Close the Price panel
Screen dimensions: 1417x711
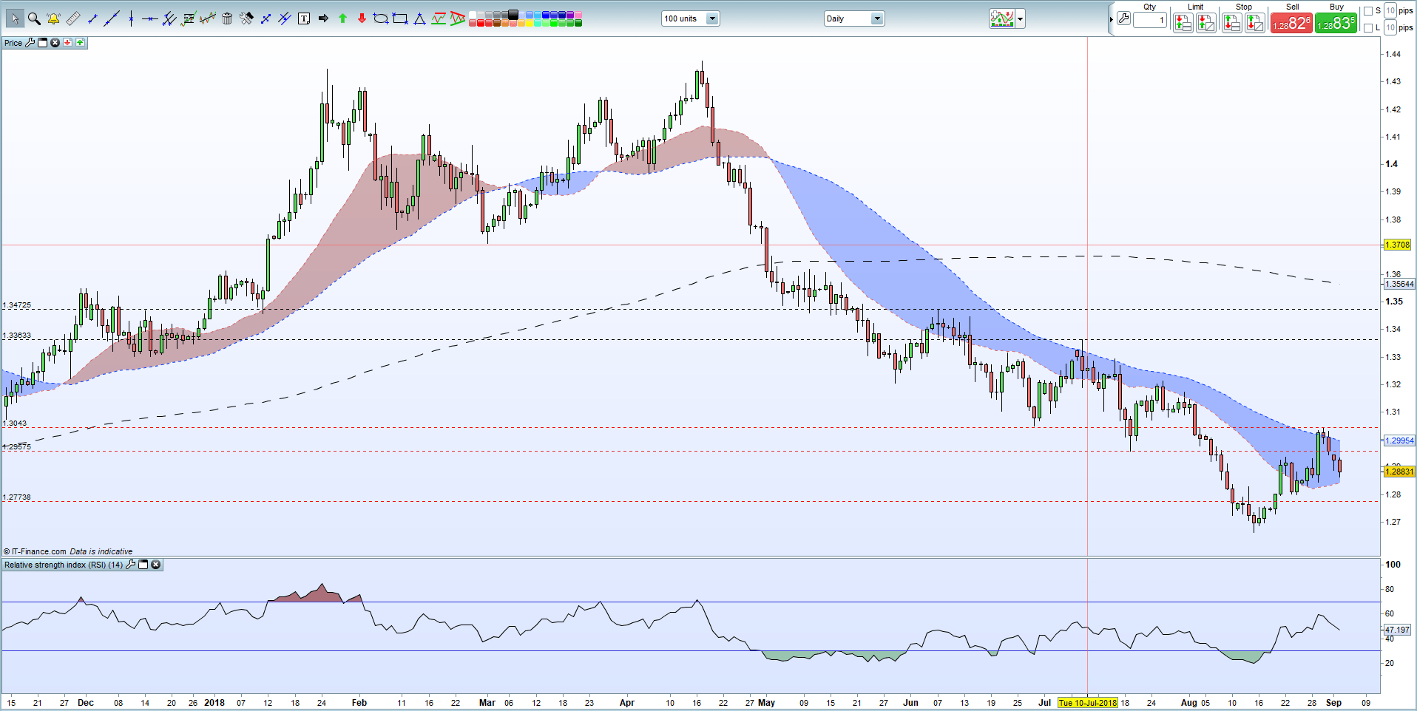[x=55, y=43]
